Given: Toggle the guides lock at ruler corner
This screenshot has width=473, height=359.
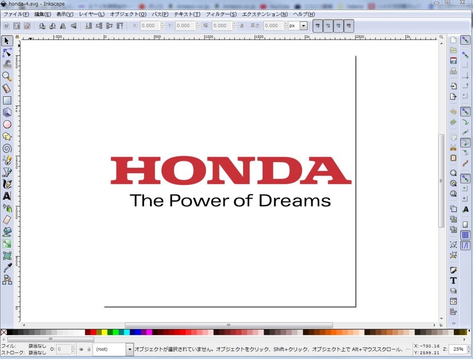Looking at the screenshot, I should click(x=17, y=37).
